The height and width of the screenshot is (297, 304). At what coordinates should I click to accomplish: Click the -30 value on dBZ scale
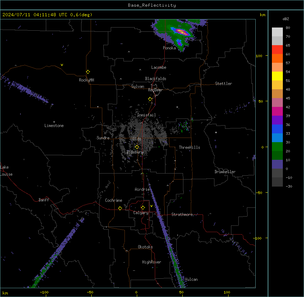(289, 187)
